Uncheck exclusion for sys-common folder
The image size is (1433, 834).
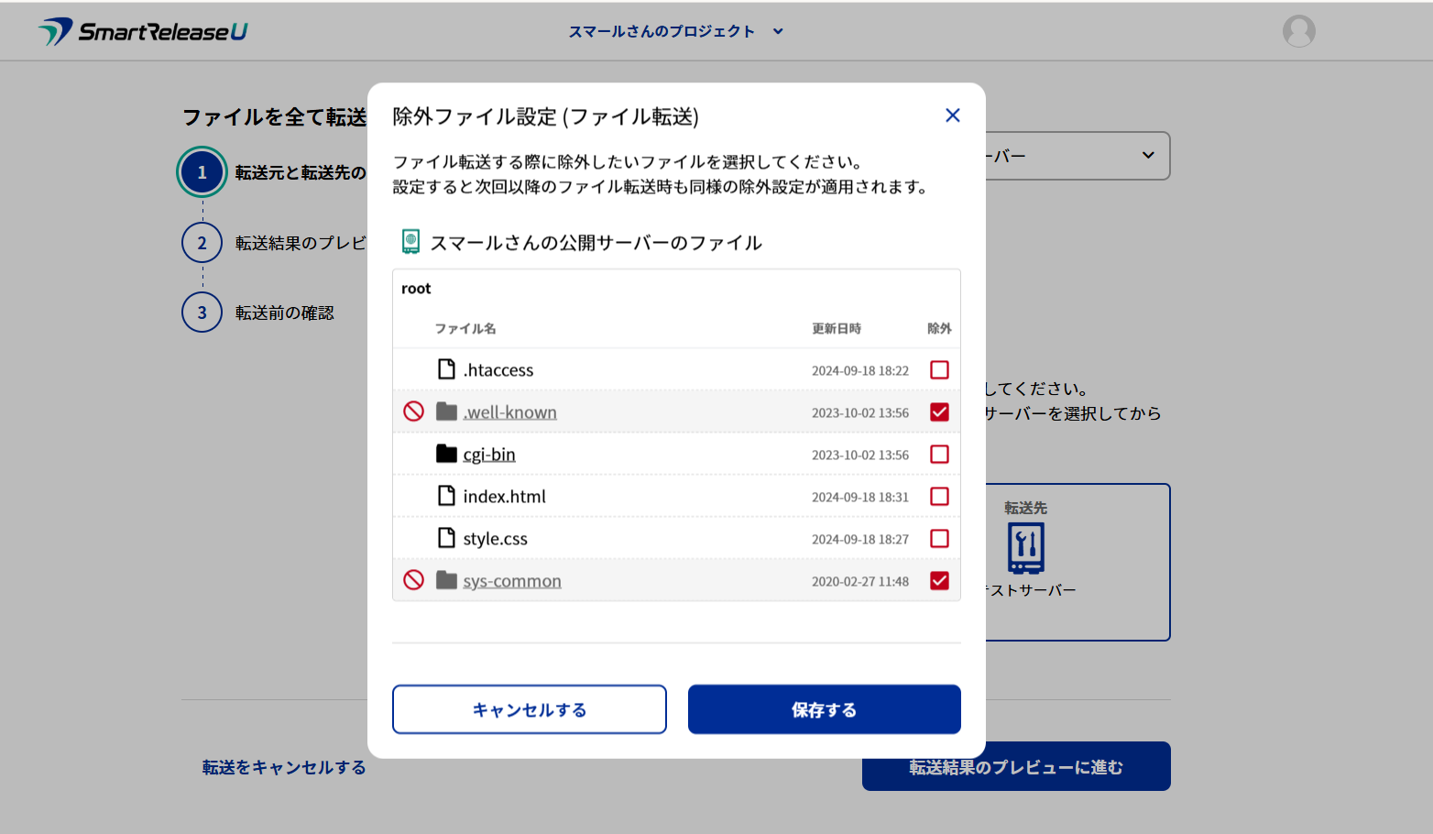tap(939, 581)
